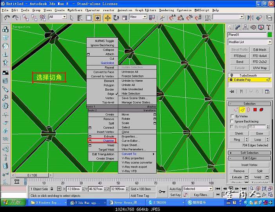
Task: Click the Set Keys key icon
Action: 162,192
